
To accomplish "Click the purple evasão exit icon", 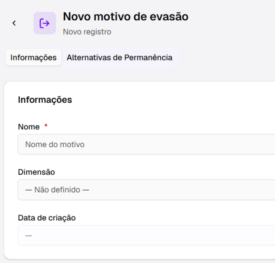I will point(45,23).
